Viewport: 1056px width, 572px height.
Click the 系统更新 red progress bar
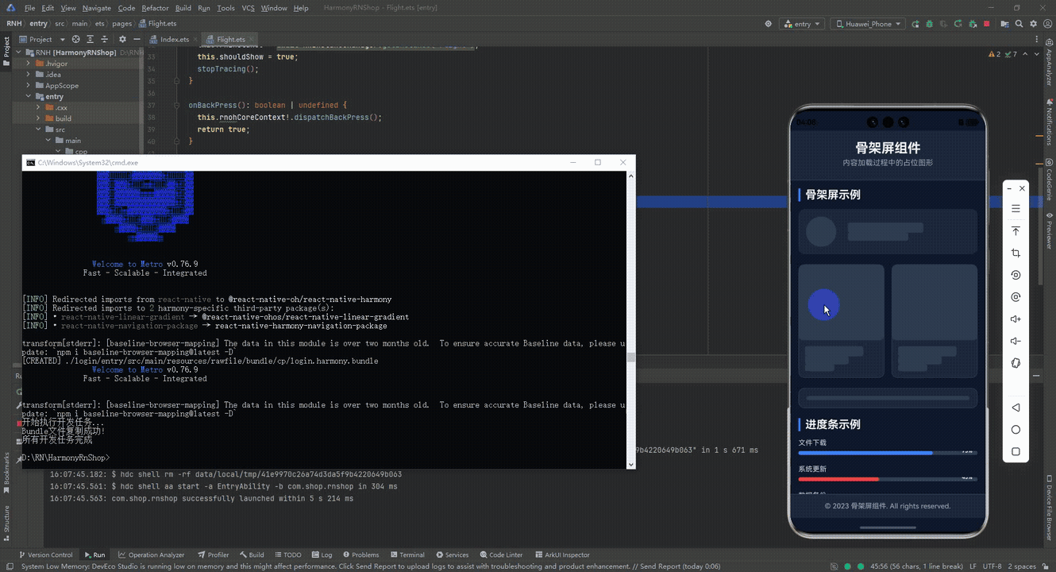point(887,479)
